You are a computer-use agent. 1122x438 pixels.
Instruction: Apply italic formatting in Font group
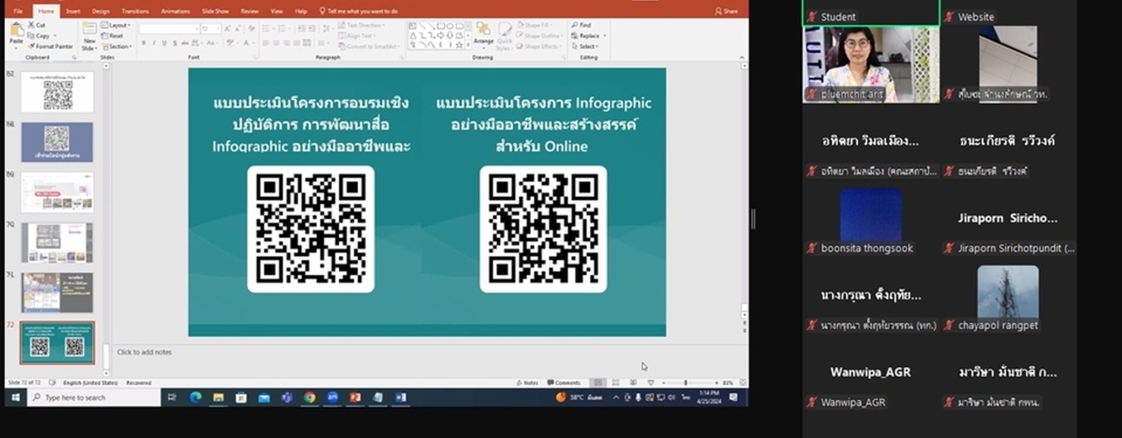154,43
